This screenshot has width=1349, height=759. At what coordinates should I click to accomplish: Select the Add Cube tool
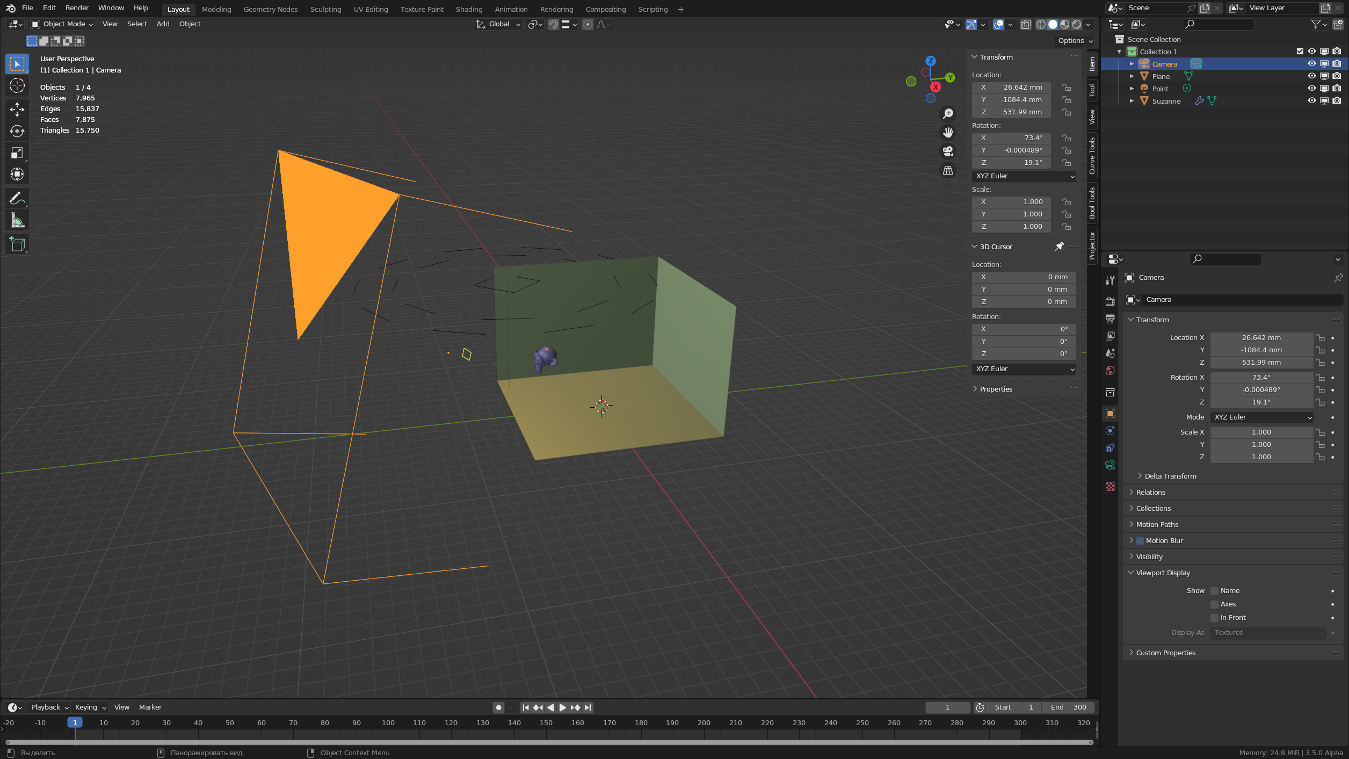17,244
